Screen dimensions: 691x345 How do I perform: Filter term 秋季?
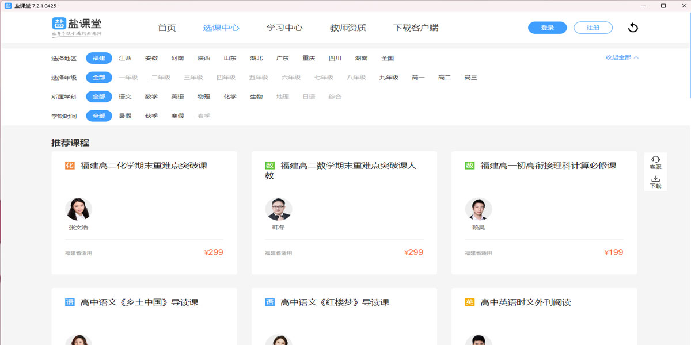pyautogui.click(x=151, y=116)
